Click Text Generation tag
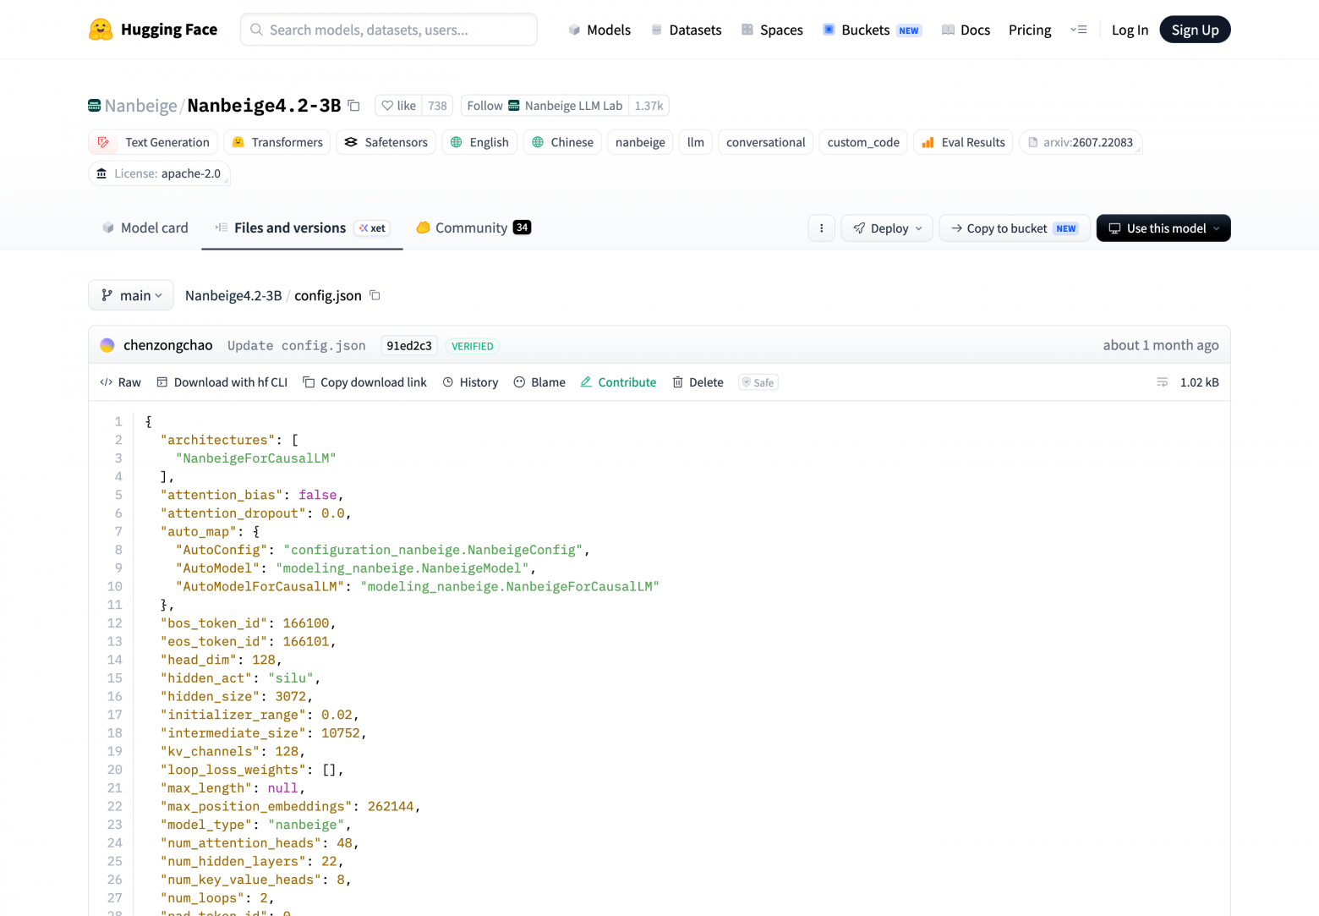This screenshot has height=916, width=1319. 153,142
